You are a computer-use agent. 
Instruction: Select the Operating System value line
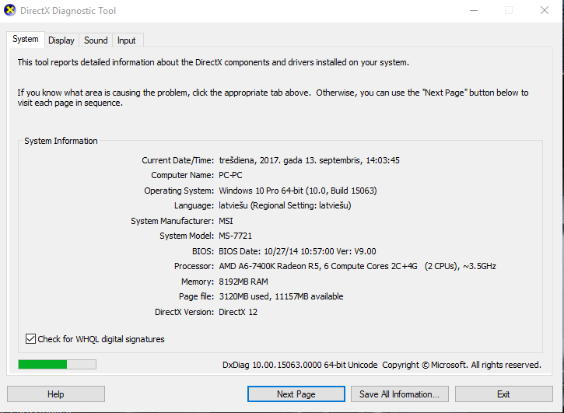298,191
